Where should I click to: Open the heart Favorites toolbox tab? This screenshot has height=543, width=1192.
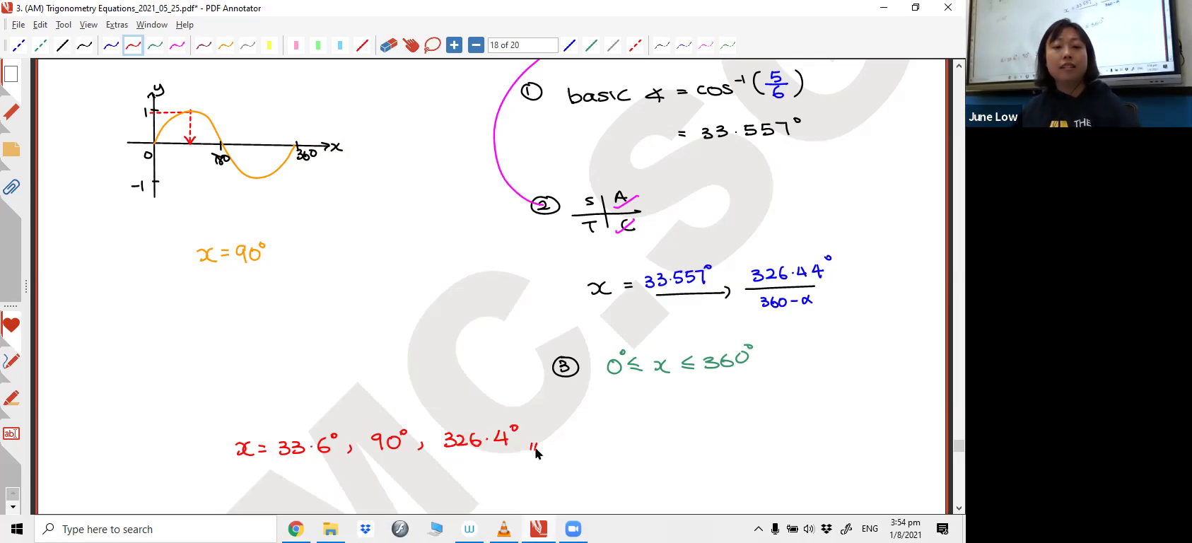[11, 326]
